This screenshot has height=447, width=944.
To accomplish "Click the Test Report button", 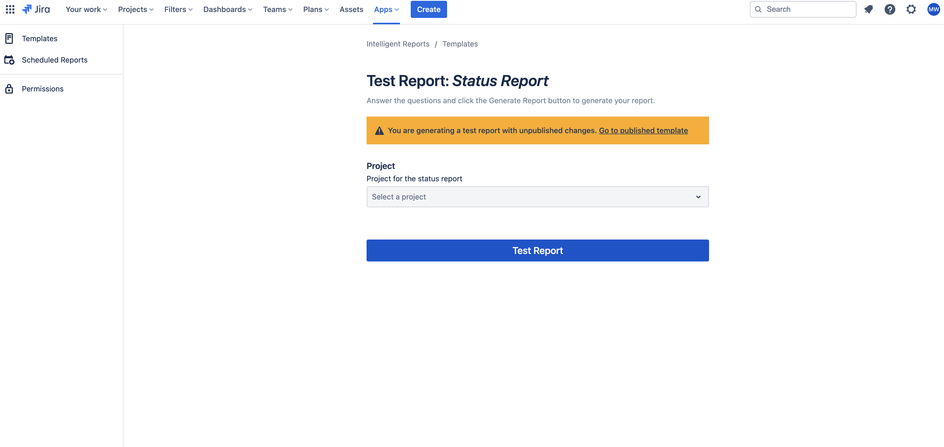I will tap(537, 251).
